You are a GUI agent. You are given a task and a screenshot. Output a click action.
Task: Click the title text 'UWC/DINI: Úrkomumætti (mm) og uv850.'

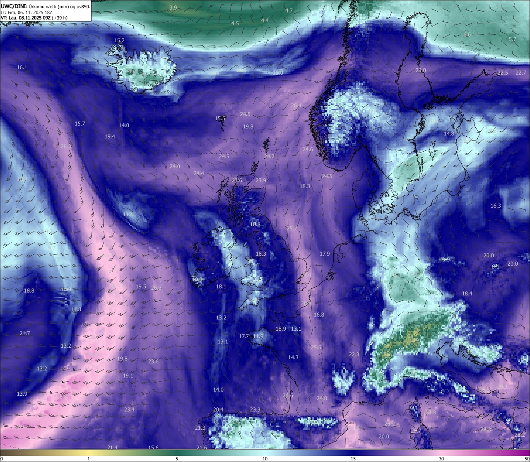[x=46, y=7]
